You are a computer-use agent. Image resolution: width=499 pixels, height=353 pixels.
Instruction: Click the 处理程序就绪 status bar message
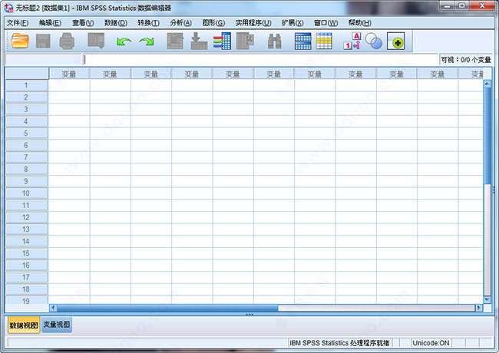tap(339, 343)
